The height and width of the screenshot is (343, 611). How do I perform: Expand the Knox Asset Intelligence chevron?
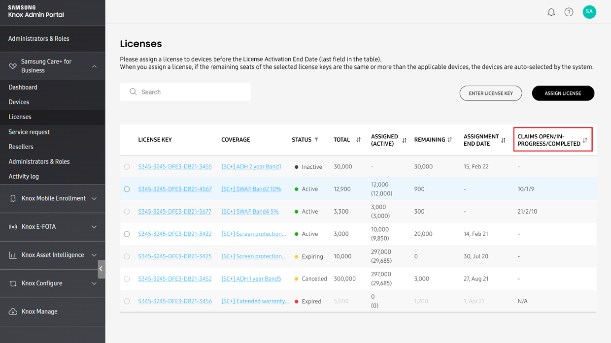(x=94, y=255)
